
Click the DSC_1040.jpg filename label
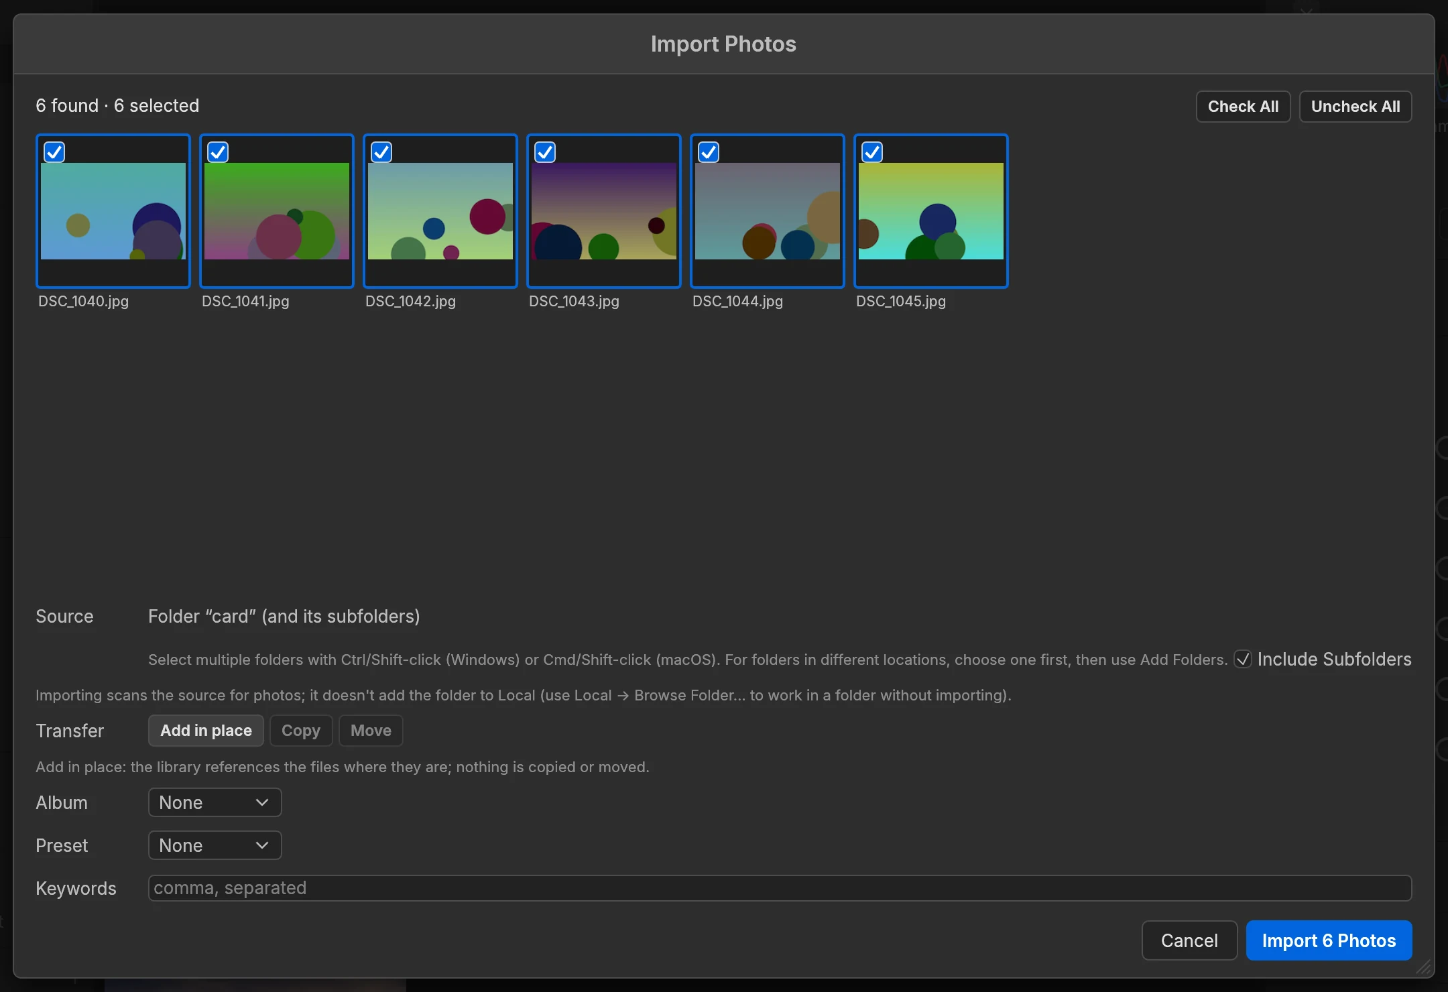pyautogui.click(x=83, y=301)
